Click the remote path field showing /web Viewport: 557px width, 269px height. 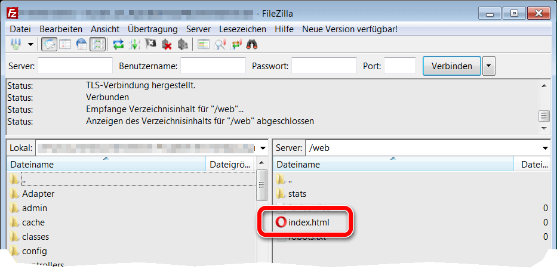tap(423, 148)
